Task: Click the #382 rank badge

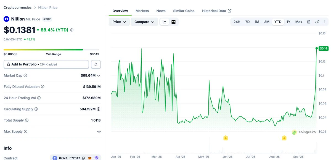Action: coord(47,19)
